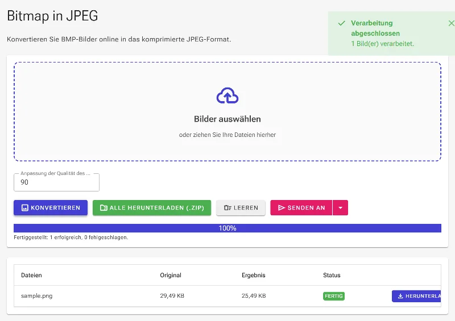Edit the JPEG quality field showing 90

56,182
